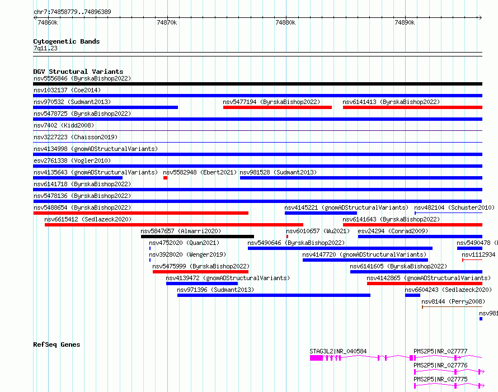This screenshot has height=392, width=498.
Task: Open nsv970532 (Sudmant2013) variant
Action: [72, 102]
